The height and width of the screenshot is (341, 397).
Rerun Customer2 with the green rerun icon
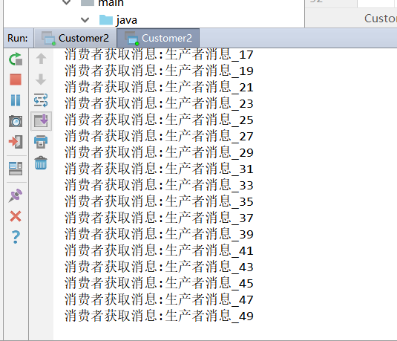16,59
